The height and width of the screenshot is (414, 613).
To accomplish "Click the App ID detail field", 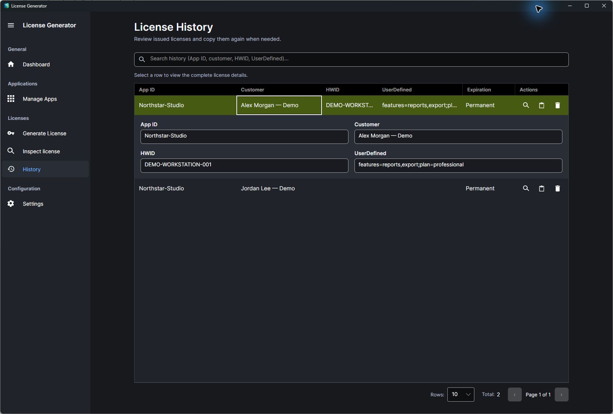I will (x=244, y=136).
